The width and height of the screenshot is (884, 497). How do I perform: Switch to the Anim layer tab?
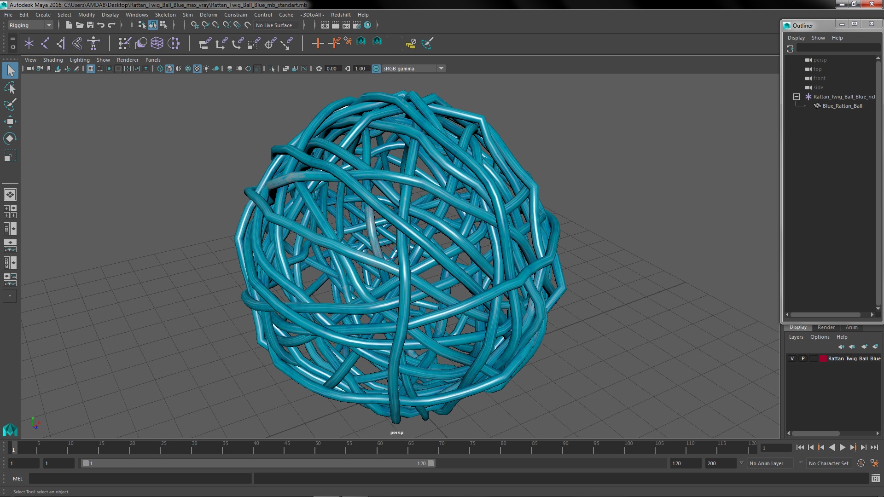click(851, 327)
